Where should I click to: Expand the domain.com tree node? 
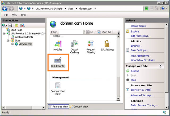[12, 44]
